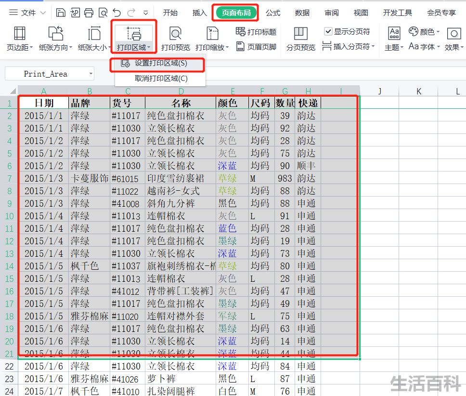Click 插入分页符 insert page break

coord(349,46)
